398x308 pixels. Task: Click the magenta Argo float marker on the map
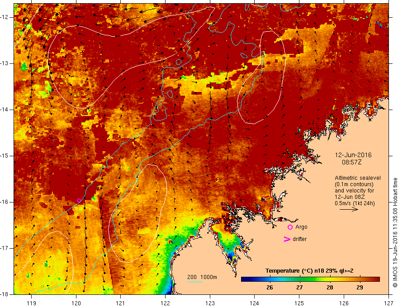[79, 201]
